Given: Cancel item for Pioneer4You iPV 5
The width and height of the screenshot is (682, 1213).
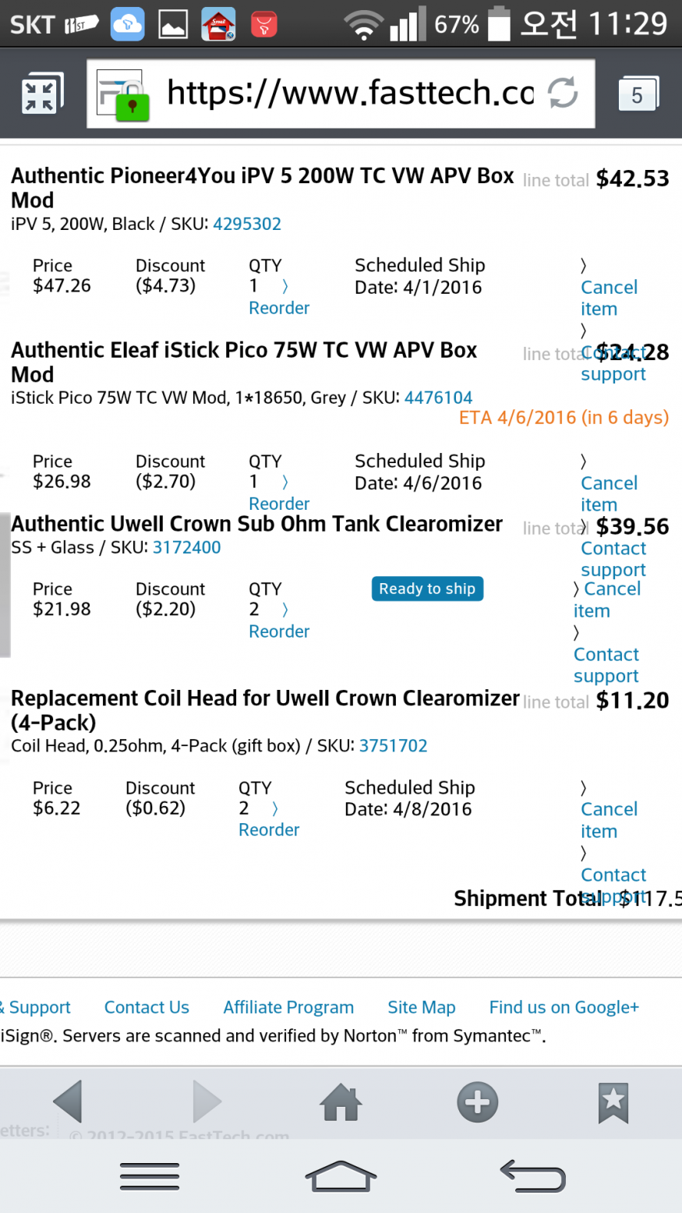Looking at the screenshot, I should tap(610, 298).
